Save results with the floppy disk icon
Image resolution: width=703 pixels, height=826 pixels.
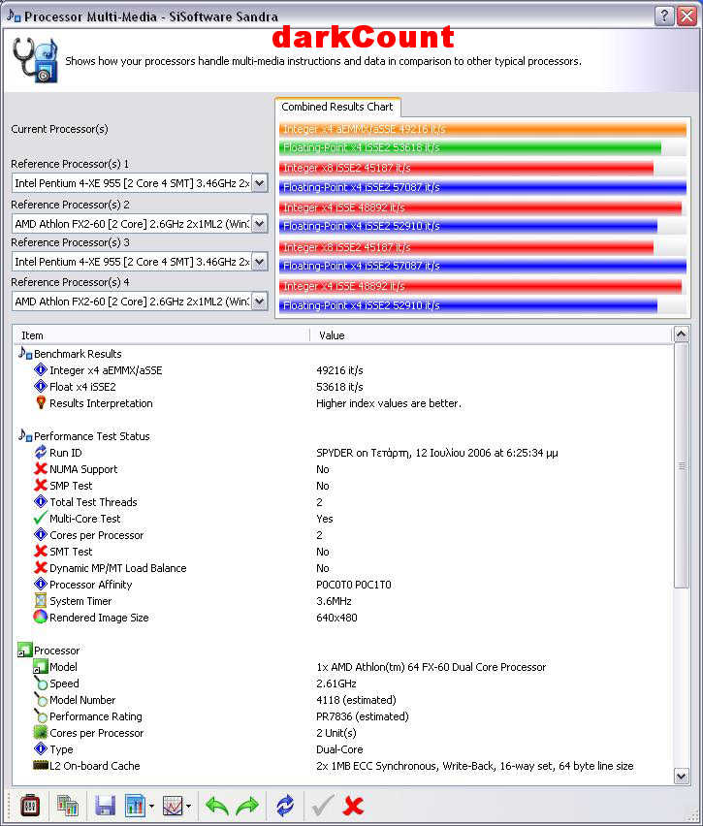click(x=105, y=806)
